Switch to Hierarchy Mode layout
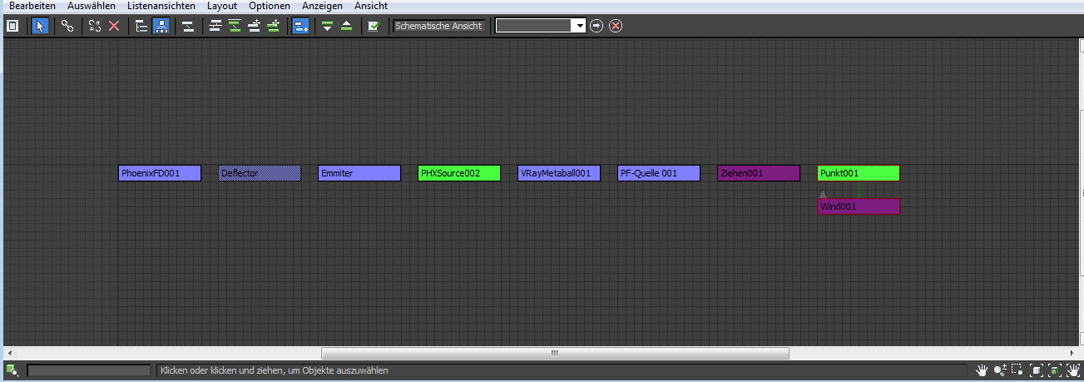This screenshot has height=382, width=1084. click(141, 26)
